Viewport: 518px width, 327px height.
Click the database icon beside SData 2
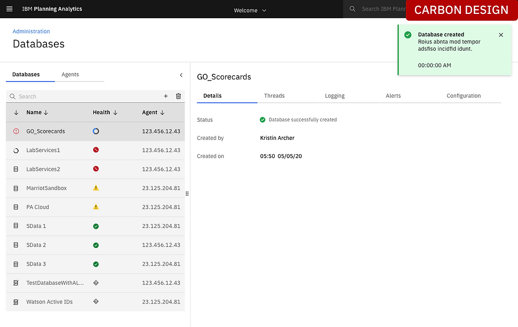pos(16,245)
